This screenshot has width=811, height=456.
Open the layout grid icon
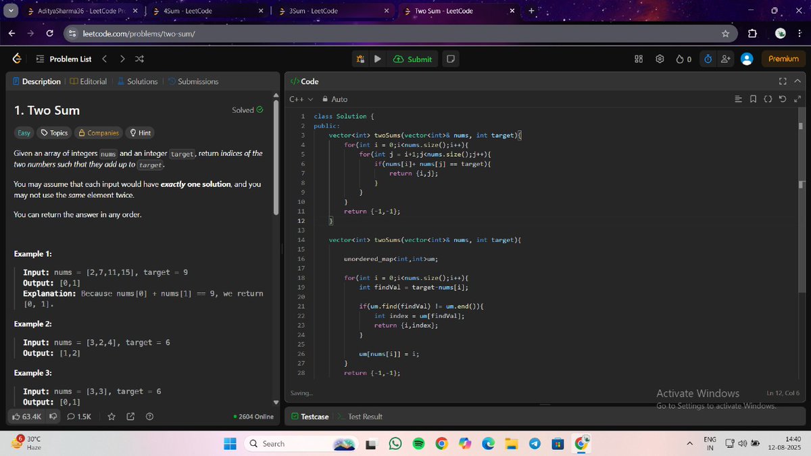click(639, 59)
